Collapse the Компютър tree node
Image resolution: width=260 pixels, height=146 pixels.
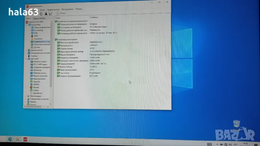pyautogui.click(x=27, y=25)
